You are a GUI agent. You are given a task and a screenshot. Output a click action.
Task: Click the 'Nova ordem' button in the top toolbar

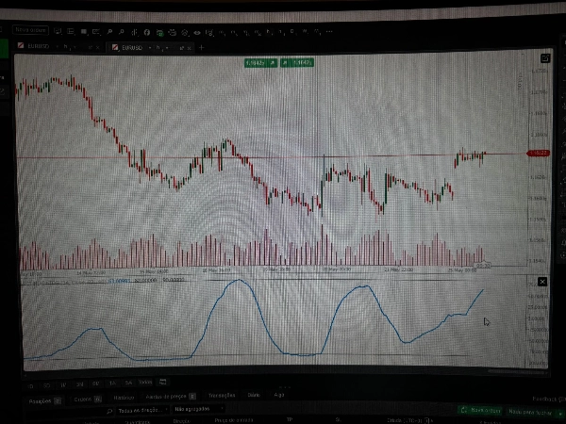point(31,30)
